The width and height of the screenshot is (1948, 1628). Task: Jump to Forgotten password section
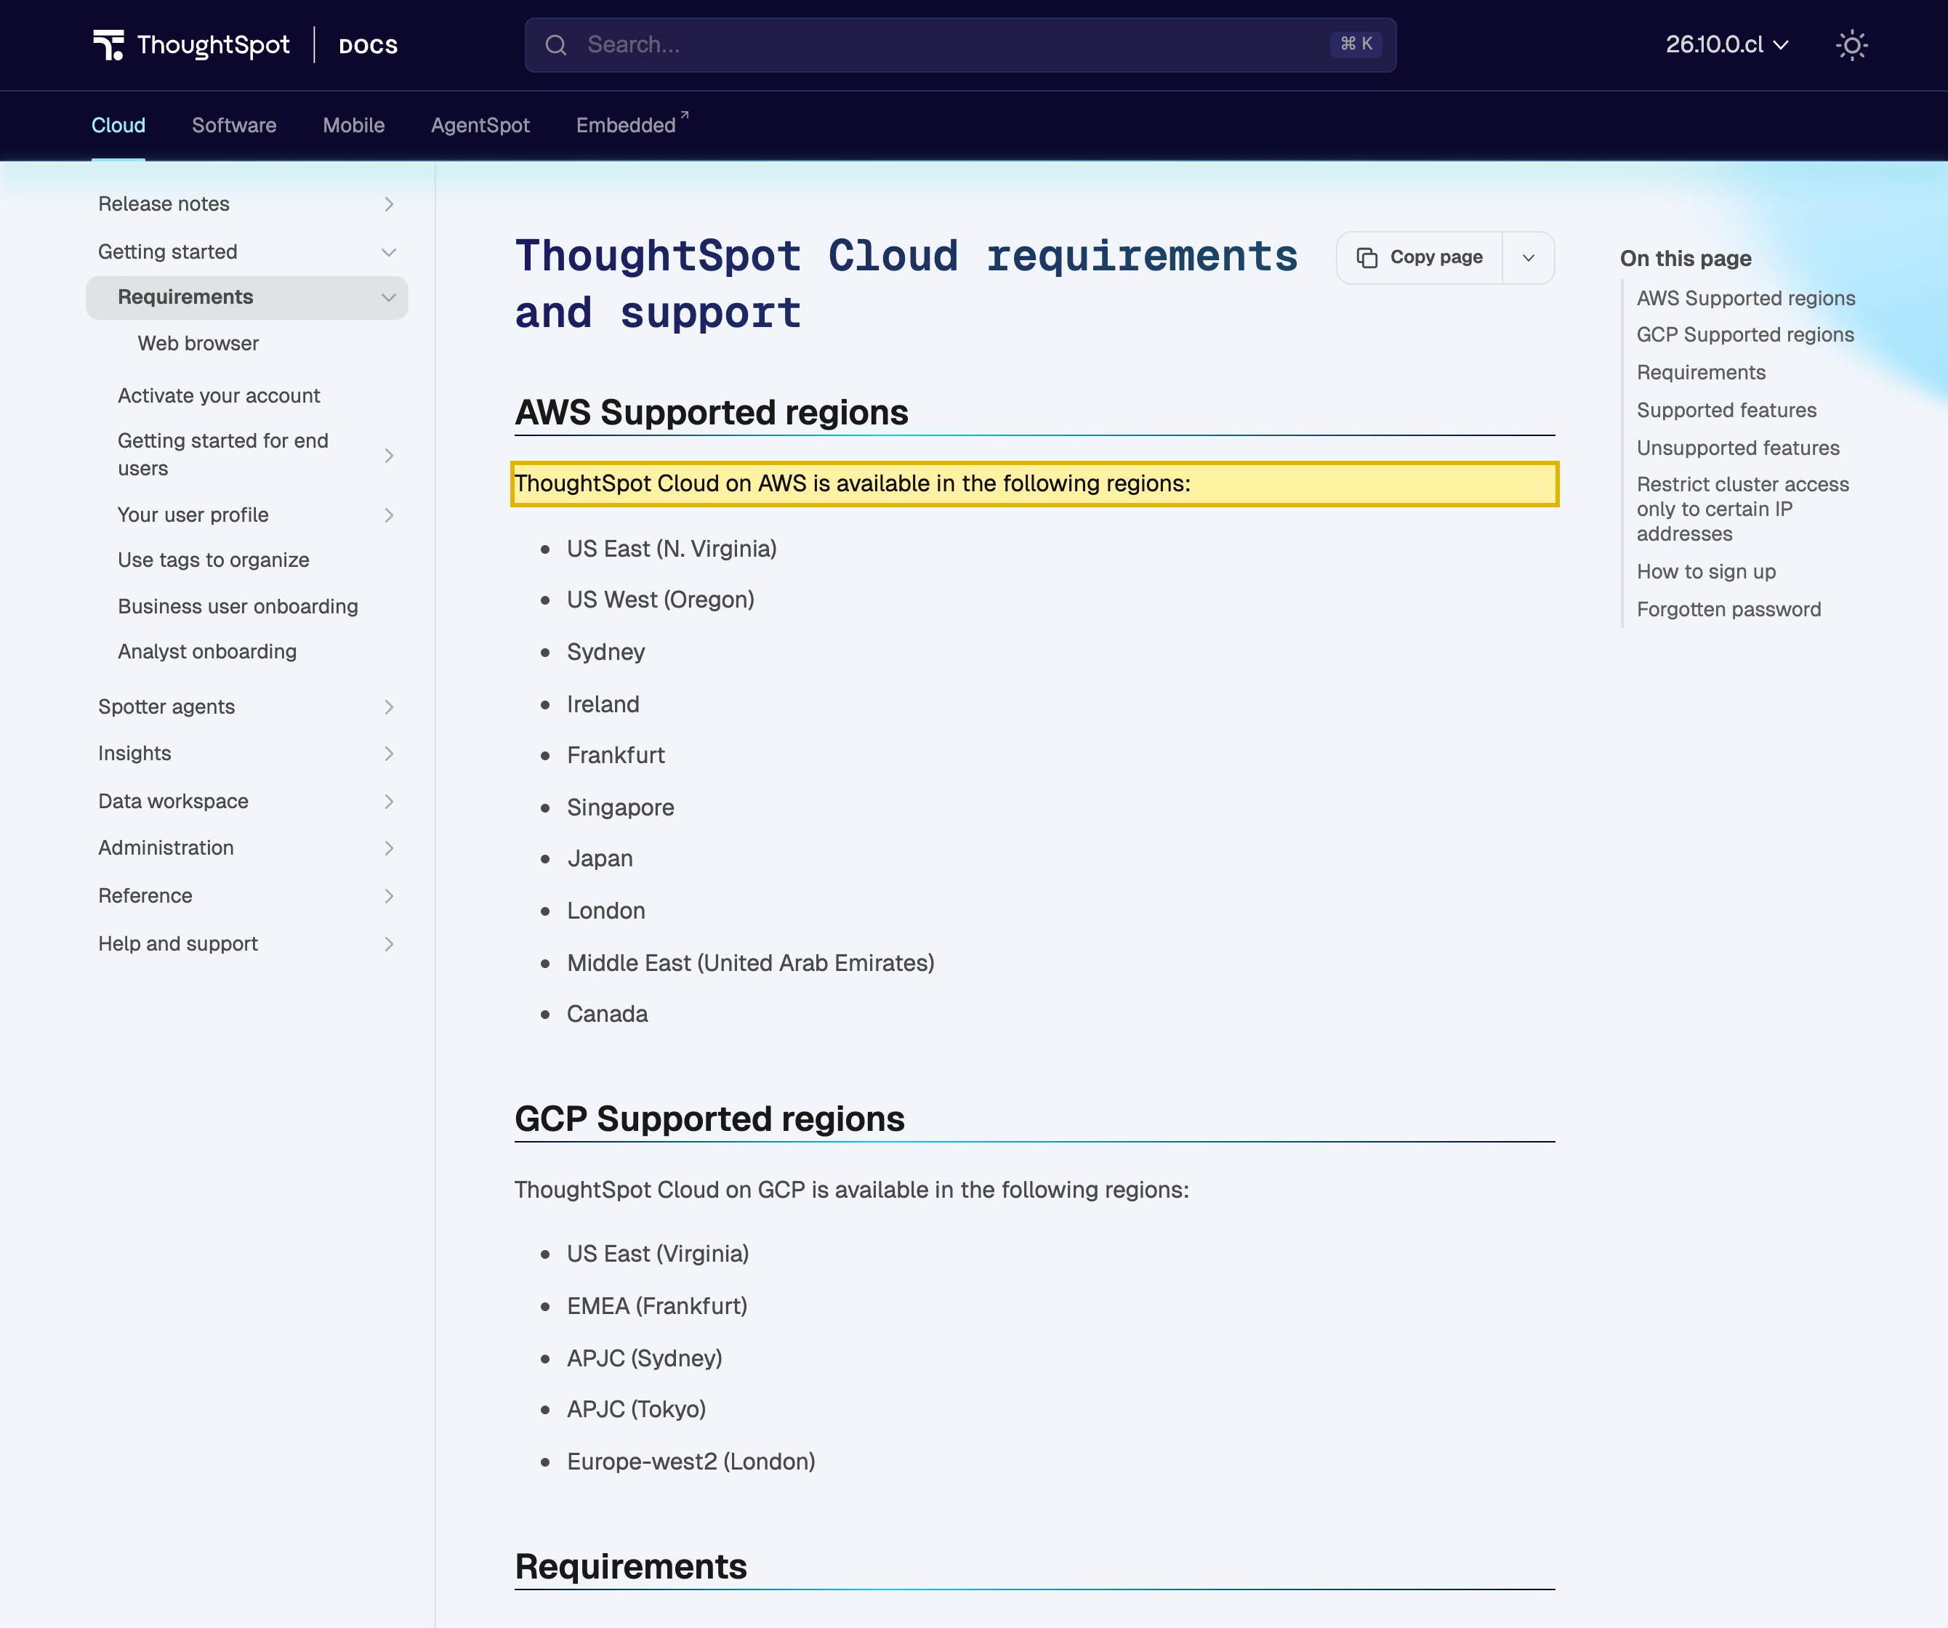point(1728,610)
